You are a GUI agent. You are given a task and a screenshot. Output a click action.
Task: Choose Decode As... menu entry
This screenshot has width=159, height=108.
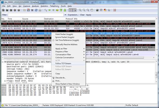coord(61,78)
